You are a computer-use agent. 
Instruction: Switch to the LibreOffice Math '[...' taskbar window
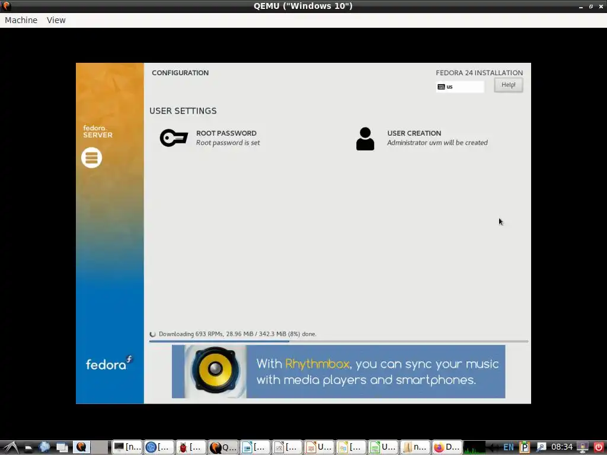287,447
